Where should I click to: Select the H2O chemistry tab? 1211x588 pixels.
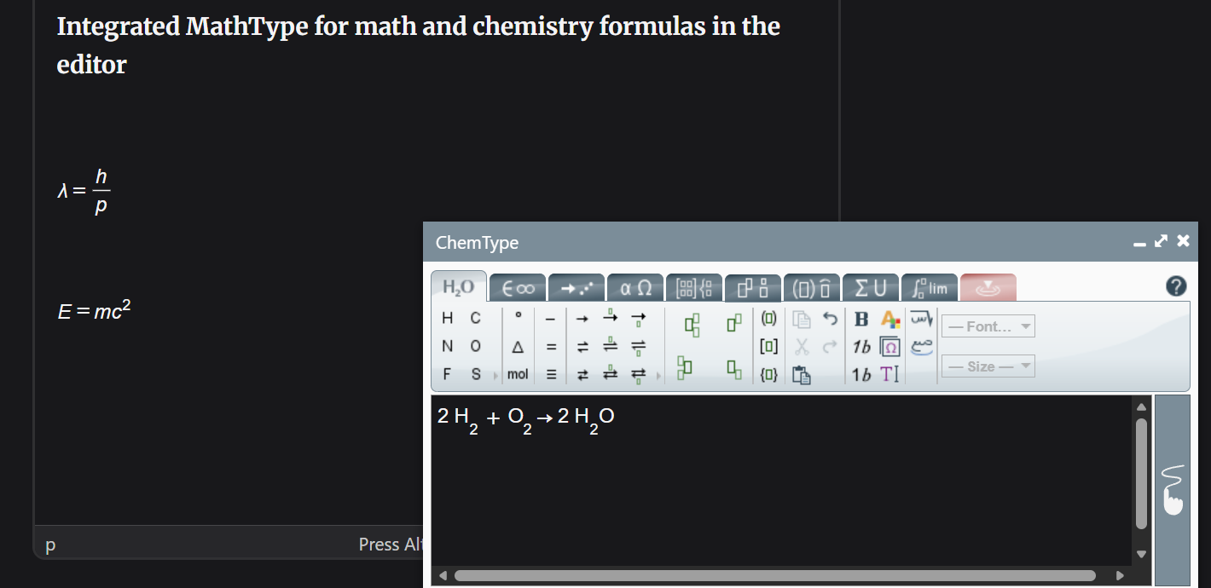[459, 287]
